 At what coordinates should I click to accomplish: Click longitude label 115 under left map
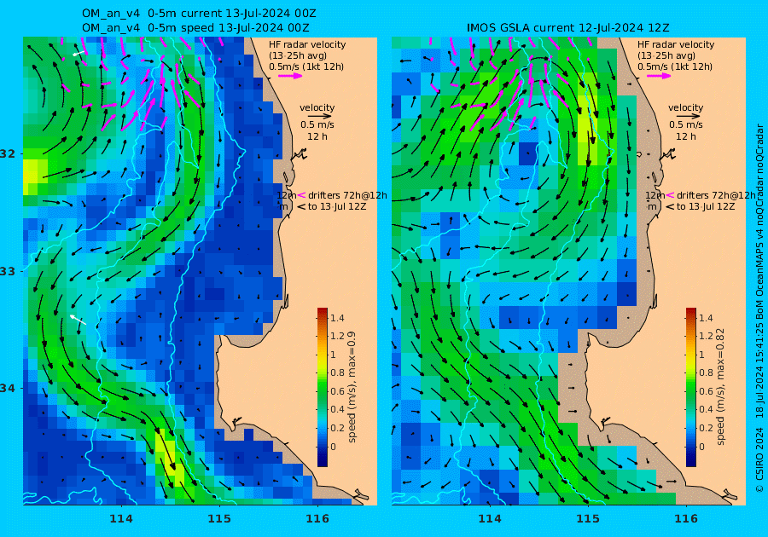pos(219,518)
